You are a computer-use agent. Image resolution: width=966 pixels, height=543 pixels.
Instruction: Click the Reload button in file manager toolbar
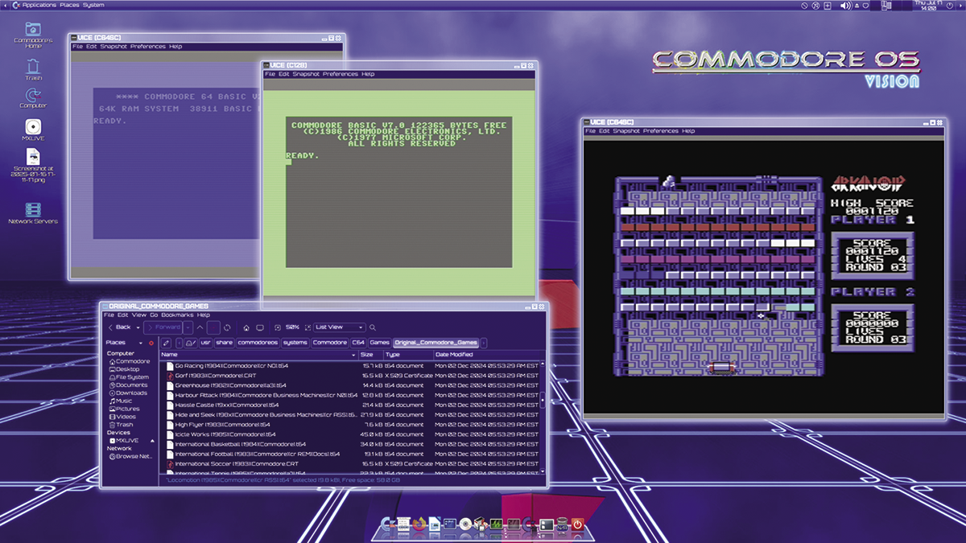227,327
